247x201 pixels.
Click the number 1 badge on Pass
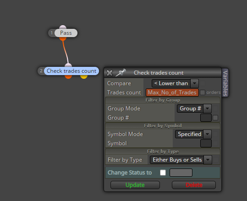click(x=51, y=33)
